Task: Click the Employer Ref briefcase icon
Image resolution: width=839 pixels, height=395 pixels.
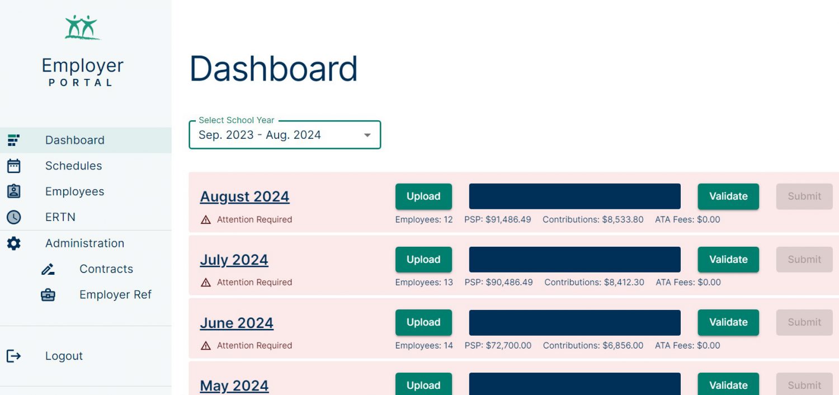Action: click(48, 295)
